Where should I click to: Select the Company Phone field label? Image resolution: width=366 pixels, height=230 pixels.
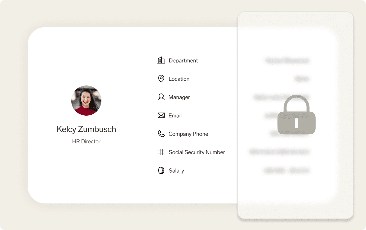click(188, 134)
